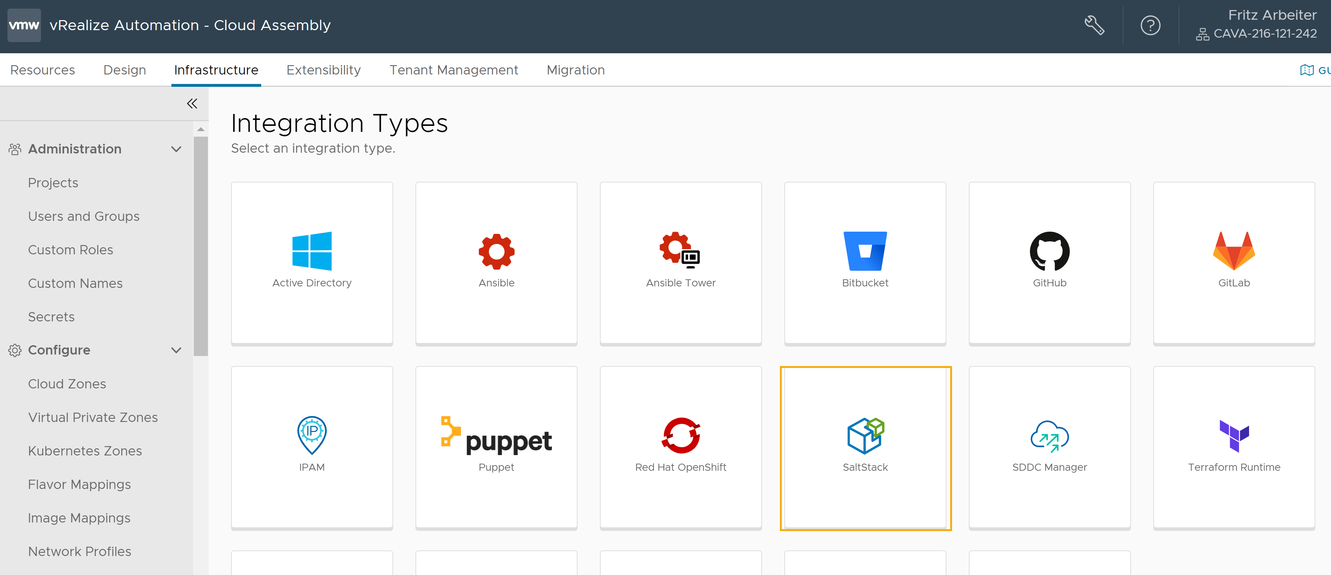Open Network Profiles
The height and width of the screenshot is (575, 1331).
click(x=80, y=552)
